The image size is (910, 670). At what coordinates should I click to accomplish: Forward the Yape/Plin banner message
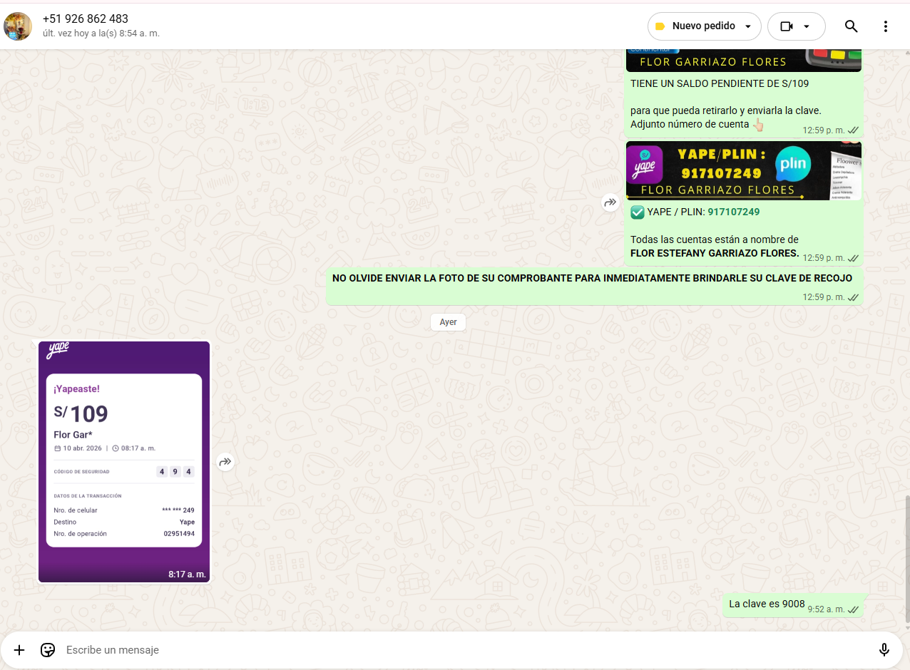(610, 202)
